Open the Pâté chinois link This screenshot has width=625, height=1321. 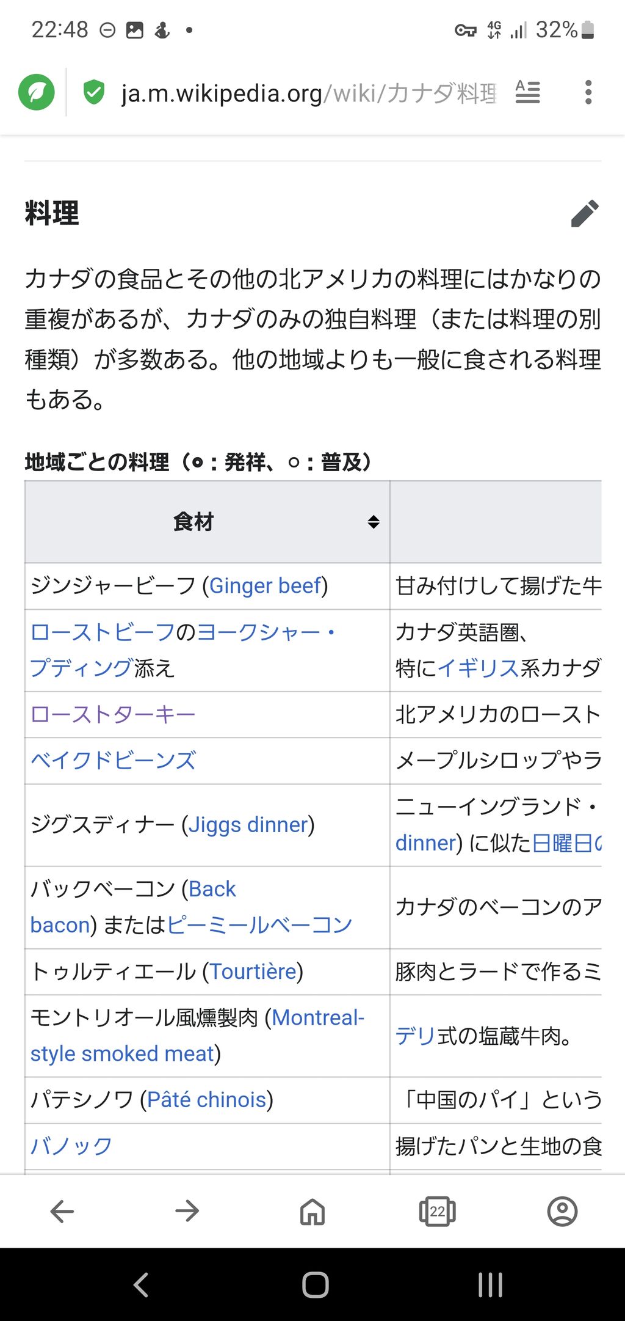click(206, 1100)
